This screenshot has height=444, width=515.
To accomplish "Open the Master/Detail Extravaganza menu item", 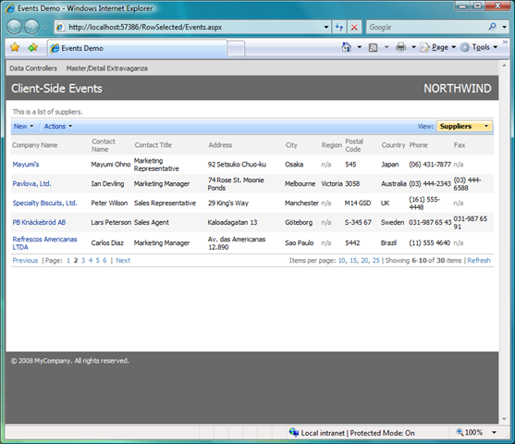I will coord(106,68).
